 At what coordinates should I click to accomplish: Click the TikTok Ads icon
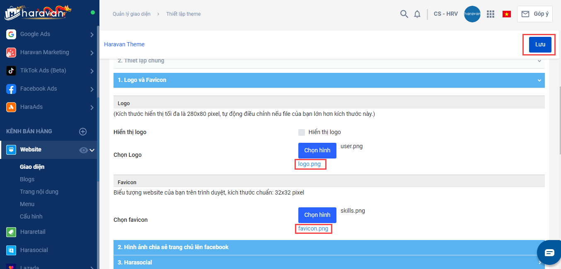tap(11, 71)
